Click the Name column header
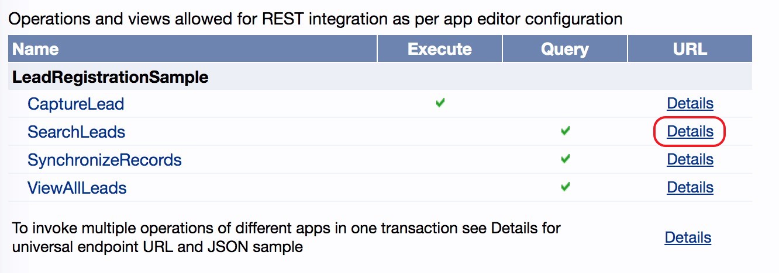 (x=36, y=49)
